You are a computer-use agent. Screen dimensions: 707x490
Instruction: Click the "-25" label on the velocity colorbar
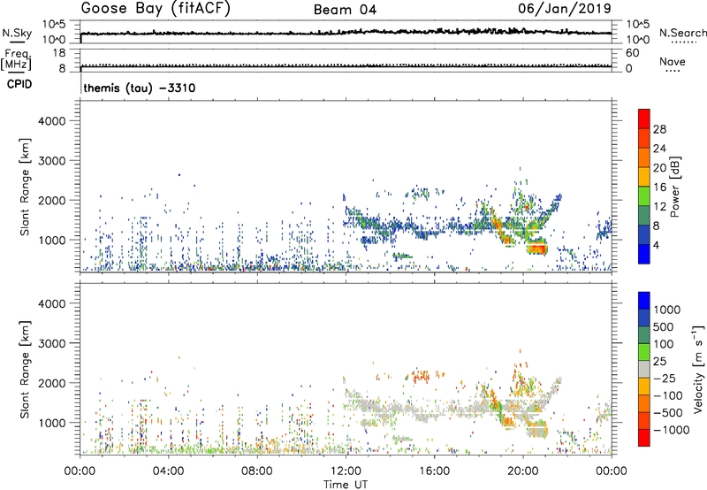coord(665,379)
